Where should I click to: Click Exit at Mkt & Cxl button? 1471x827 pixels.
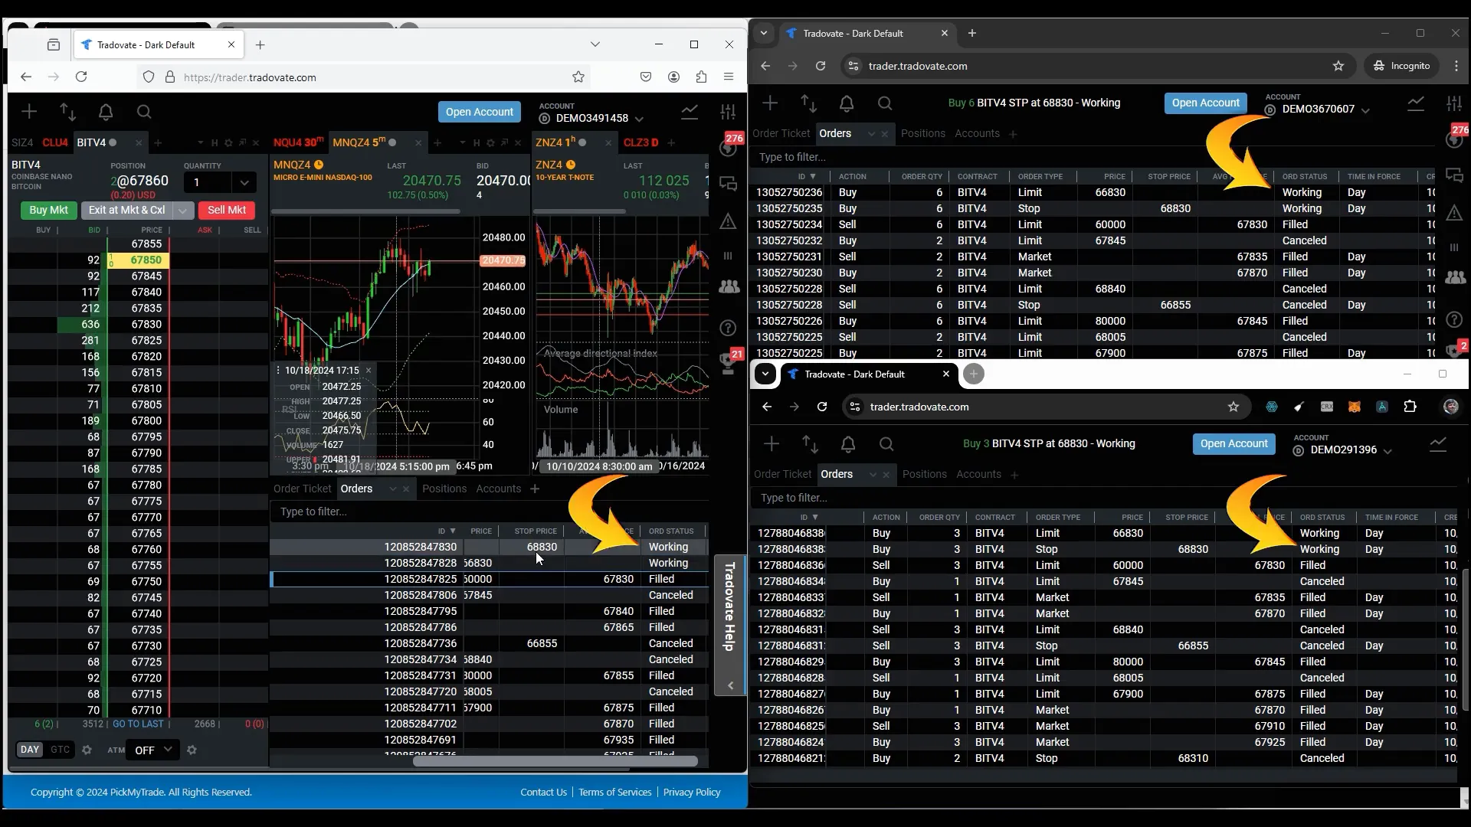[126, 210]
